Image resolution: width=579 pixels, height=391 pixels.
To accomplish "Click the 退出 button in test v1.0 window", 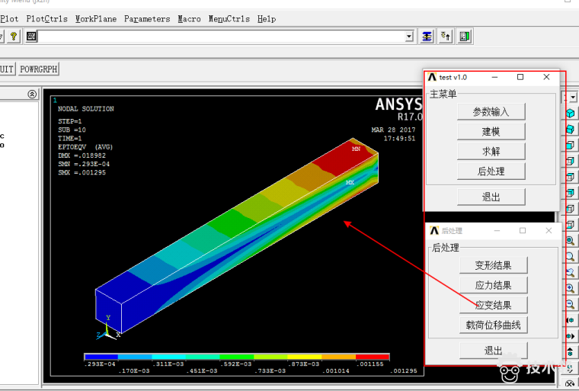I will (491, 197).
